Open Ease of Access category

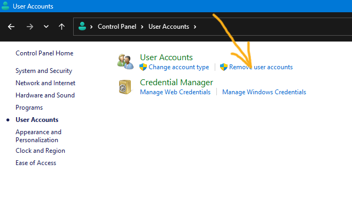(36, 163)
